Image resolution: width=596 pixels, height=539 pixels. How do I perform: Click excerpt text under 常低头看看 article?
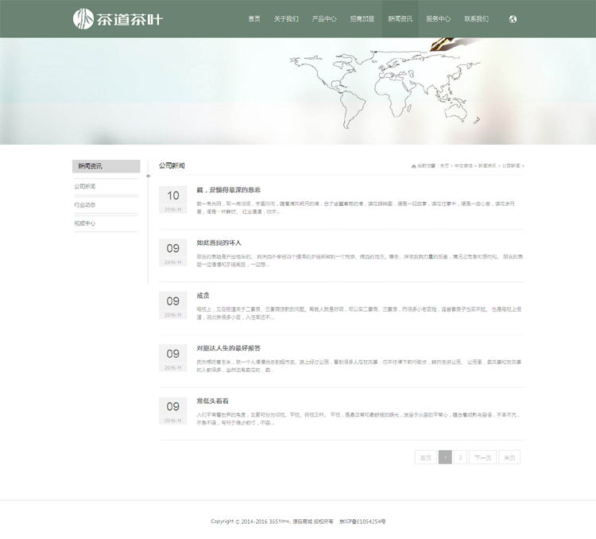(x=358, y=419)
